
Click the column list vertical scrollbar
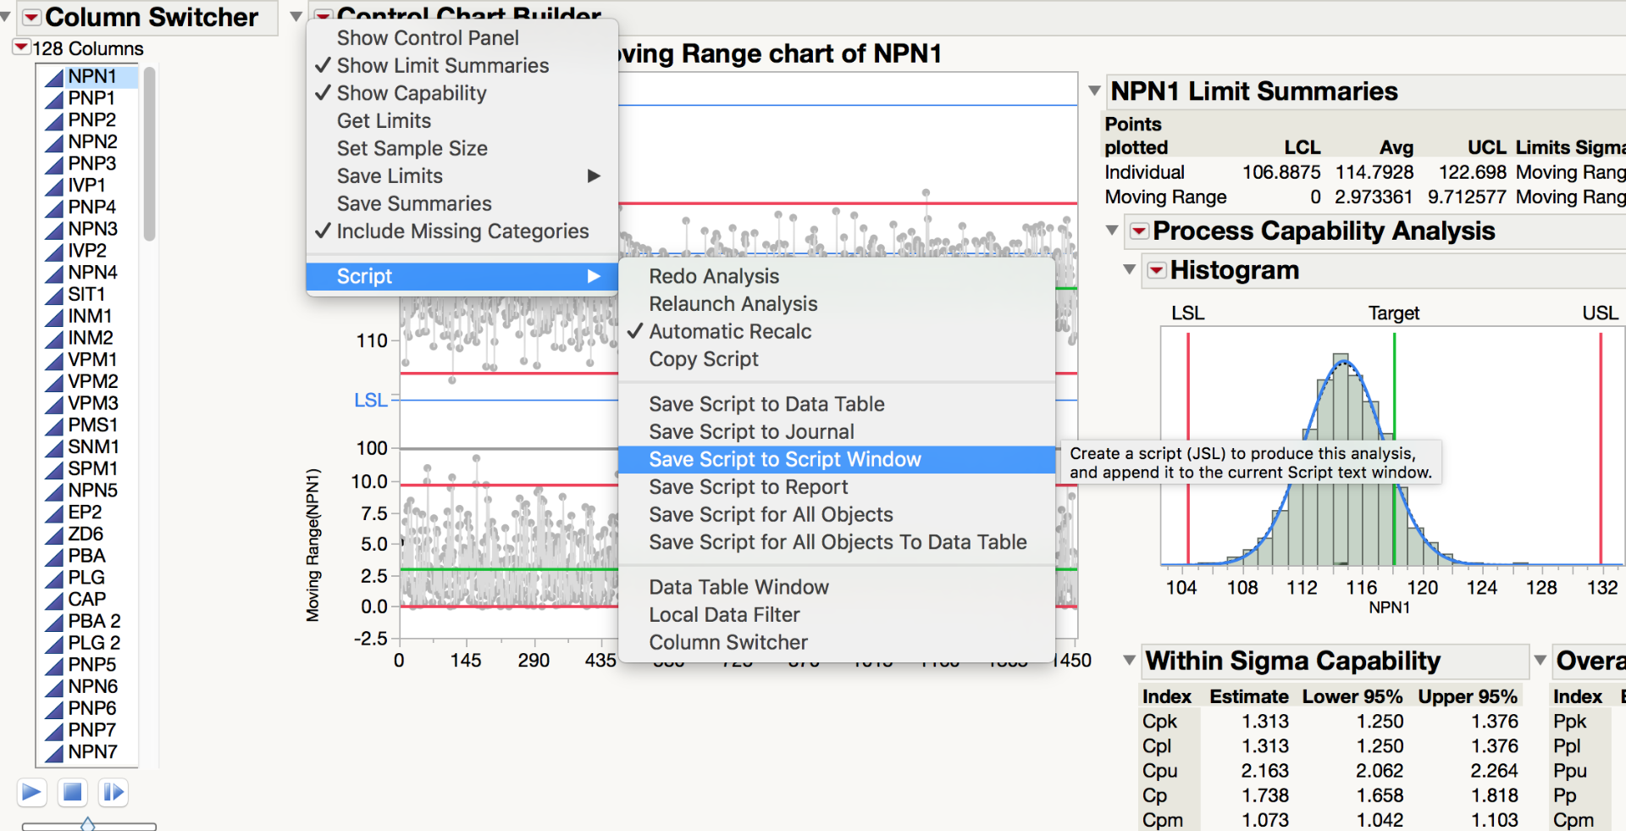point(149,155)
